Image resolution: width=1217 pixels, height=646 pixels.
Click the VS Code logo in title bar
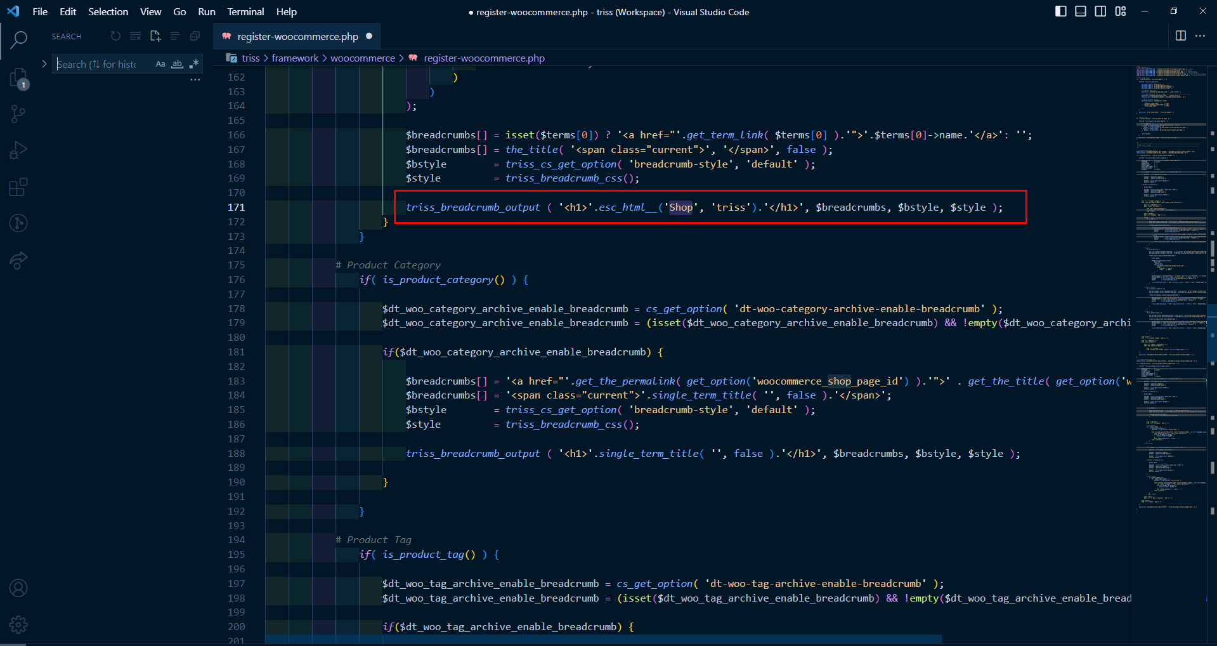pos(13,11)
